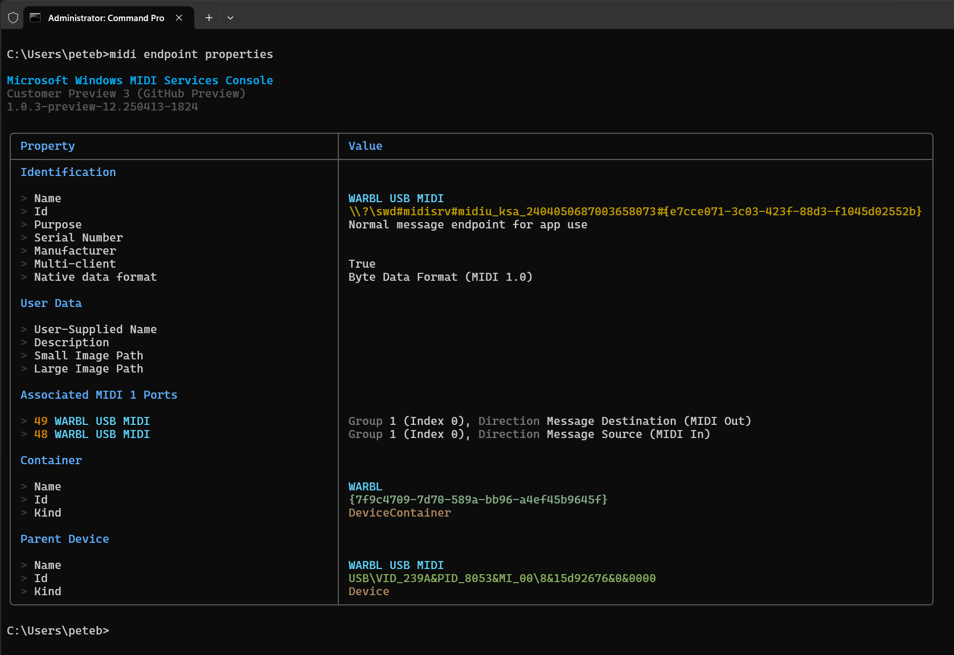
Task: Click the Container Id GUID value
Action: click(x=477, y=500)
